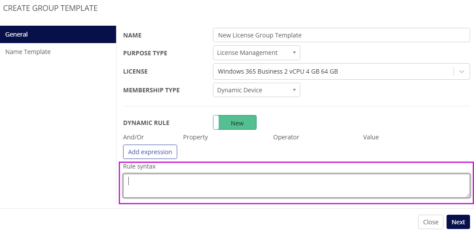The height and width of the screenshot is (233, 474).
Task: Select the General tab in sidebar
Action: [x=58, y=34]
